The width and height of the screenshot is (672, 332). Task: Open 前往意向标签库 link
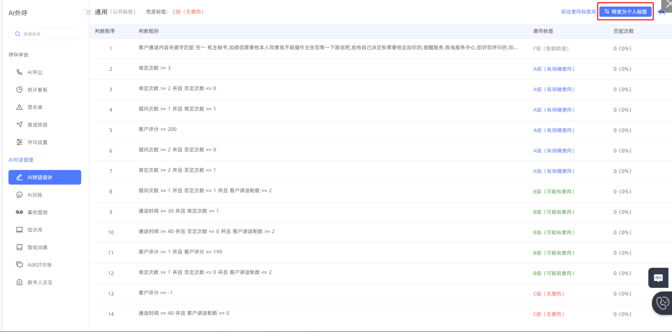point(578,12)
